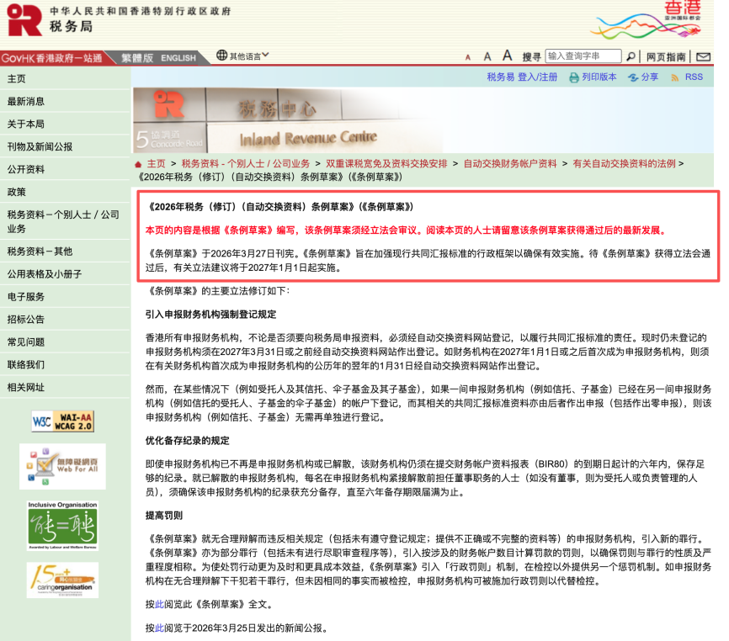Viewport: 729px width, 641px height.
Task: Click in the 输入查询字串 search field
Action: coord(583,56)
